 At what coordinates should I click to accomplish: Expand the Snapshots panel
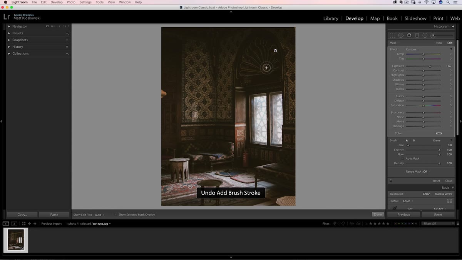tap(9, 40)
